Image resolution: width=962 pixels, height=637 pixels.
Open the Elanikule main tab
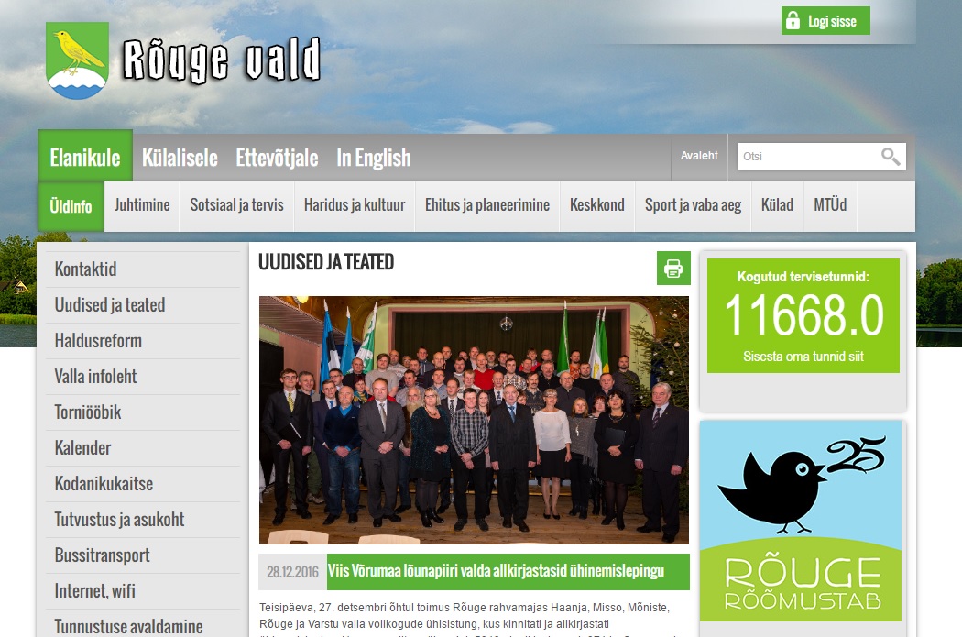(85, 157)
